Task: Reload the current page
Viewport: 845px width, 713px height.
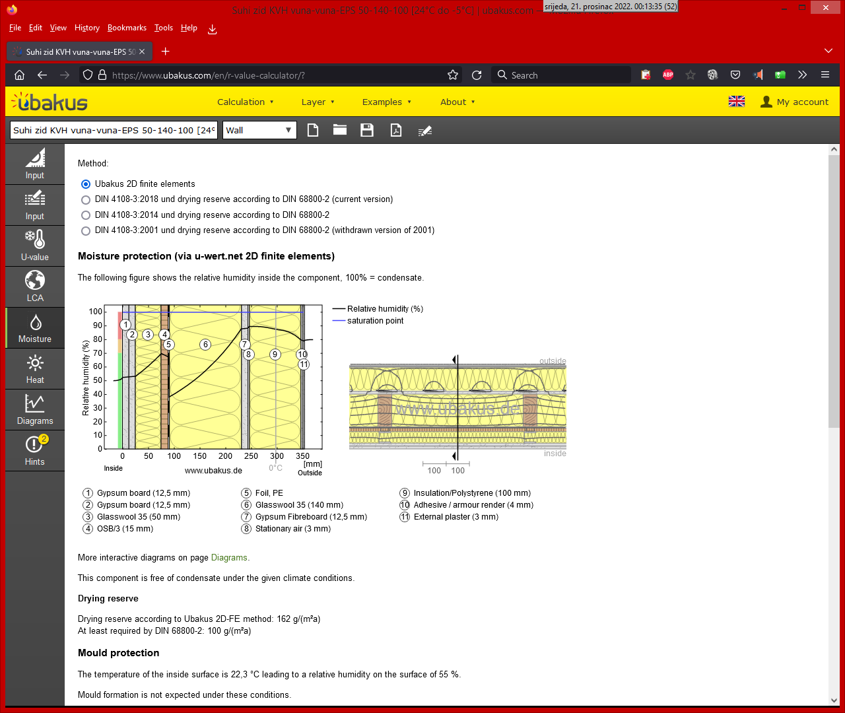Action: pyautogui.click(x=477, y=75)
